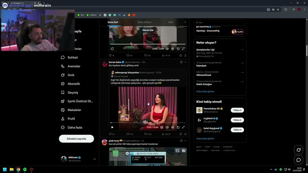This screenshot has width=308, height=173.
Task: Open #SinemÜnsal trend options dots
Action: 242,72
